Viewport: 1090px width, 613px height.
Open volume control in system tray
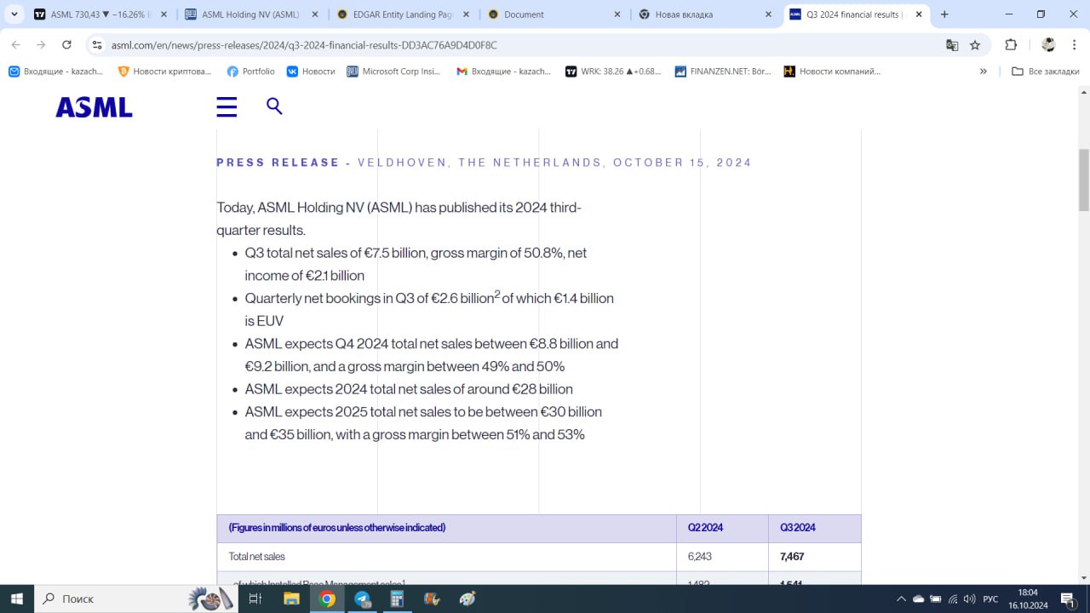(x=969, y=599)
